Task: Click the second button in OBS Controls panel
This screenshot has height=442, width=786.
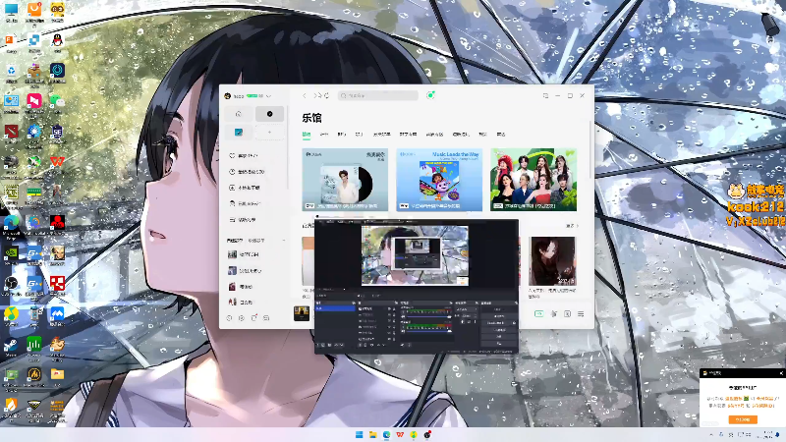Action: click(499, 316)
